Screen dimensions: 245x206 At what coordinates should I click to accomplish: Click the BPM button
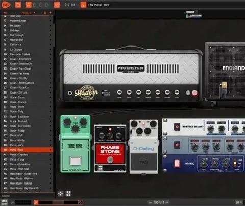click(239, 202)
